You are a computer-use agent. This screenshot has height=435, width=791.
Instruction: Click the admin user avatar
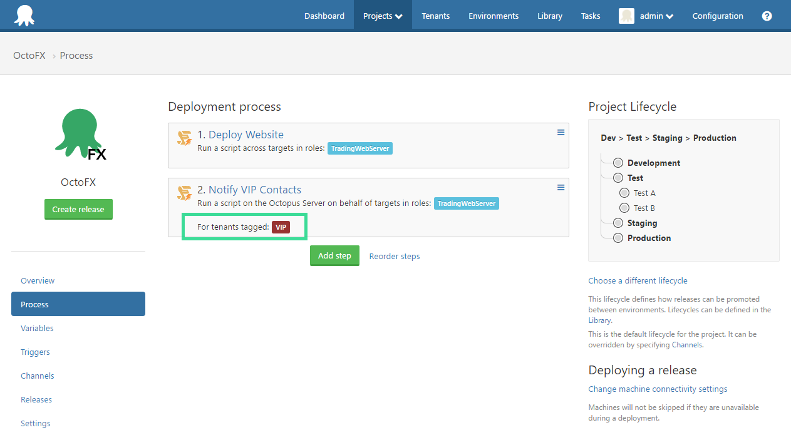[x=626, y=16]
